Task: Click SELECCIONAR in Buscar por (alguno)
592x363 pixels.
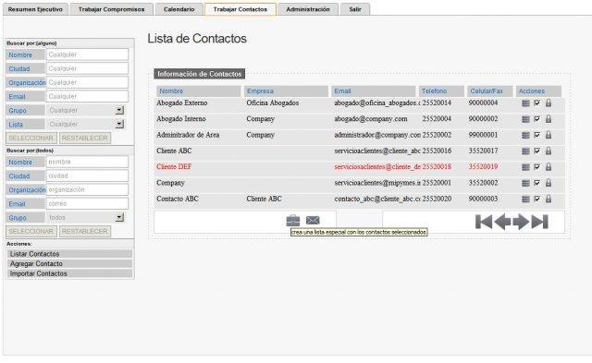Action: (31, 138)
